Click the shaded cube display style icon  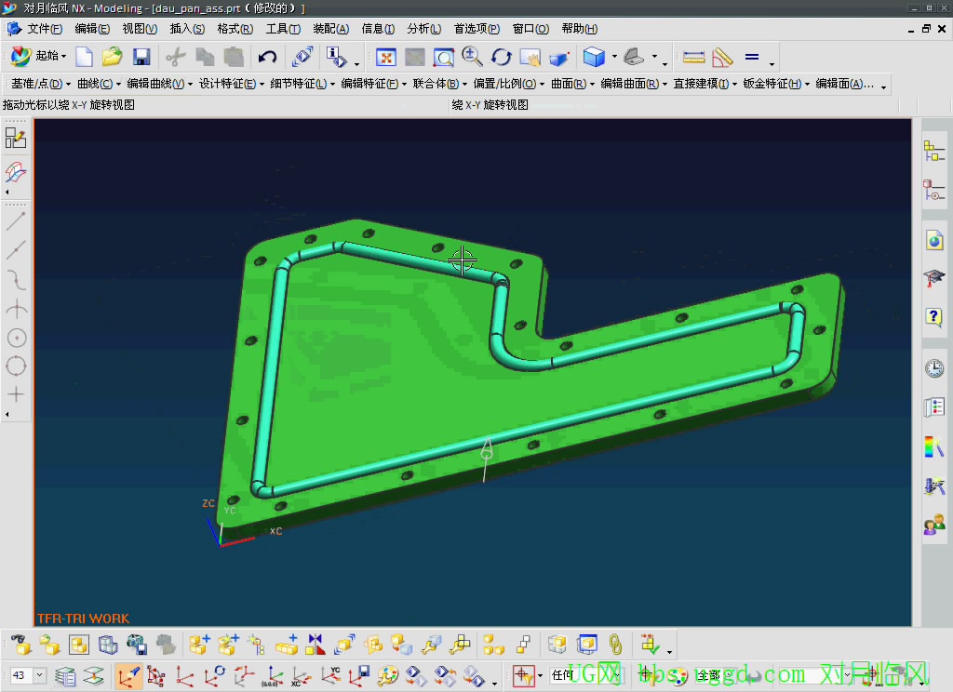594,57
